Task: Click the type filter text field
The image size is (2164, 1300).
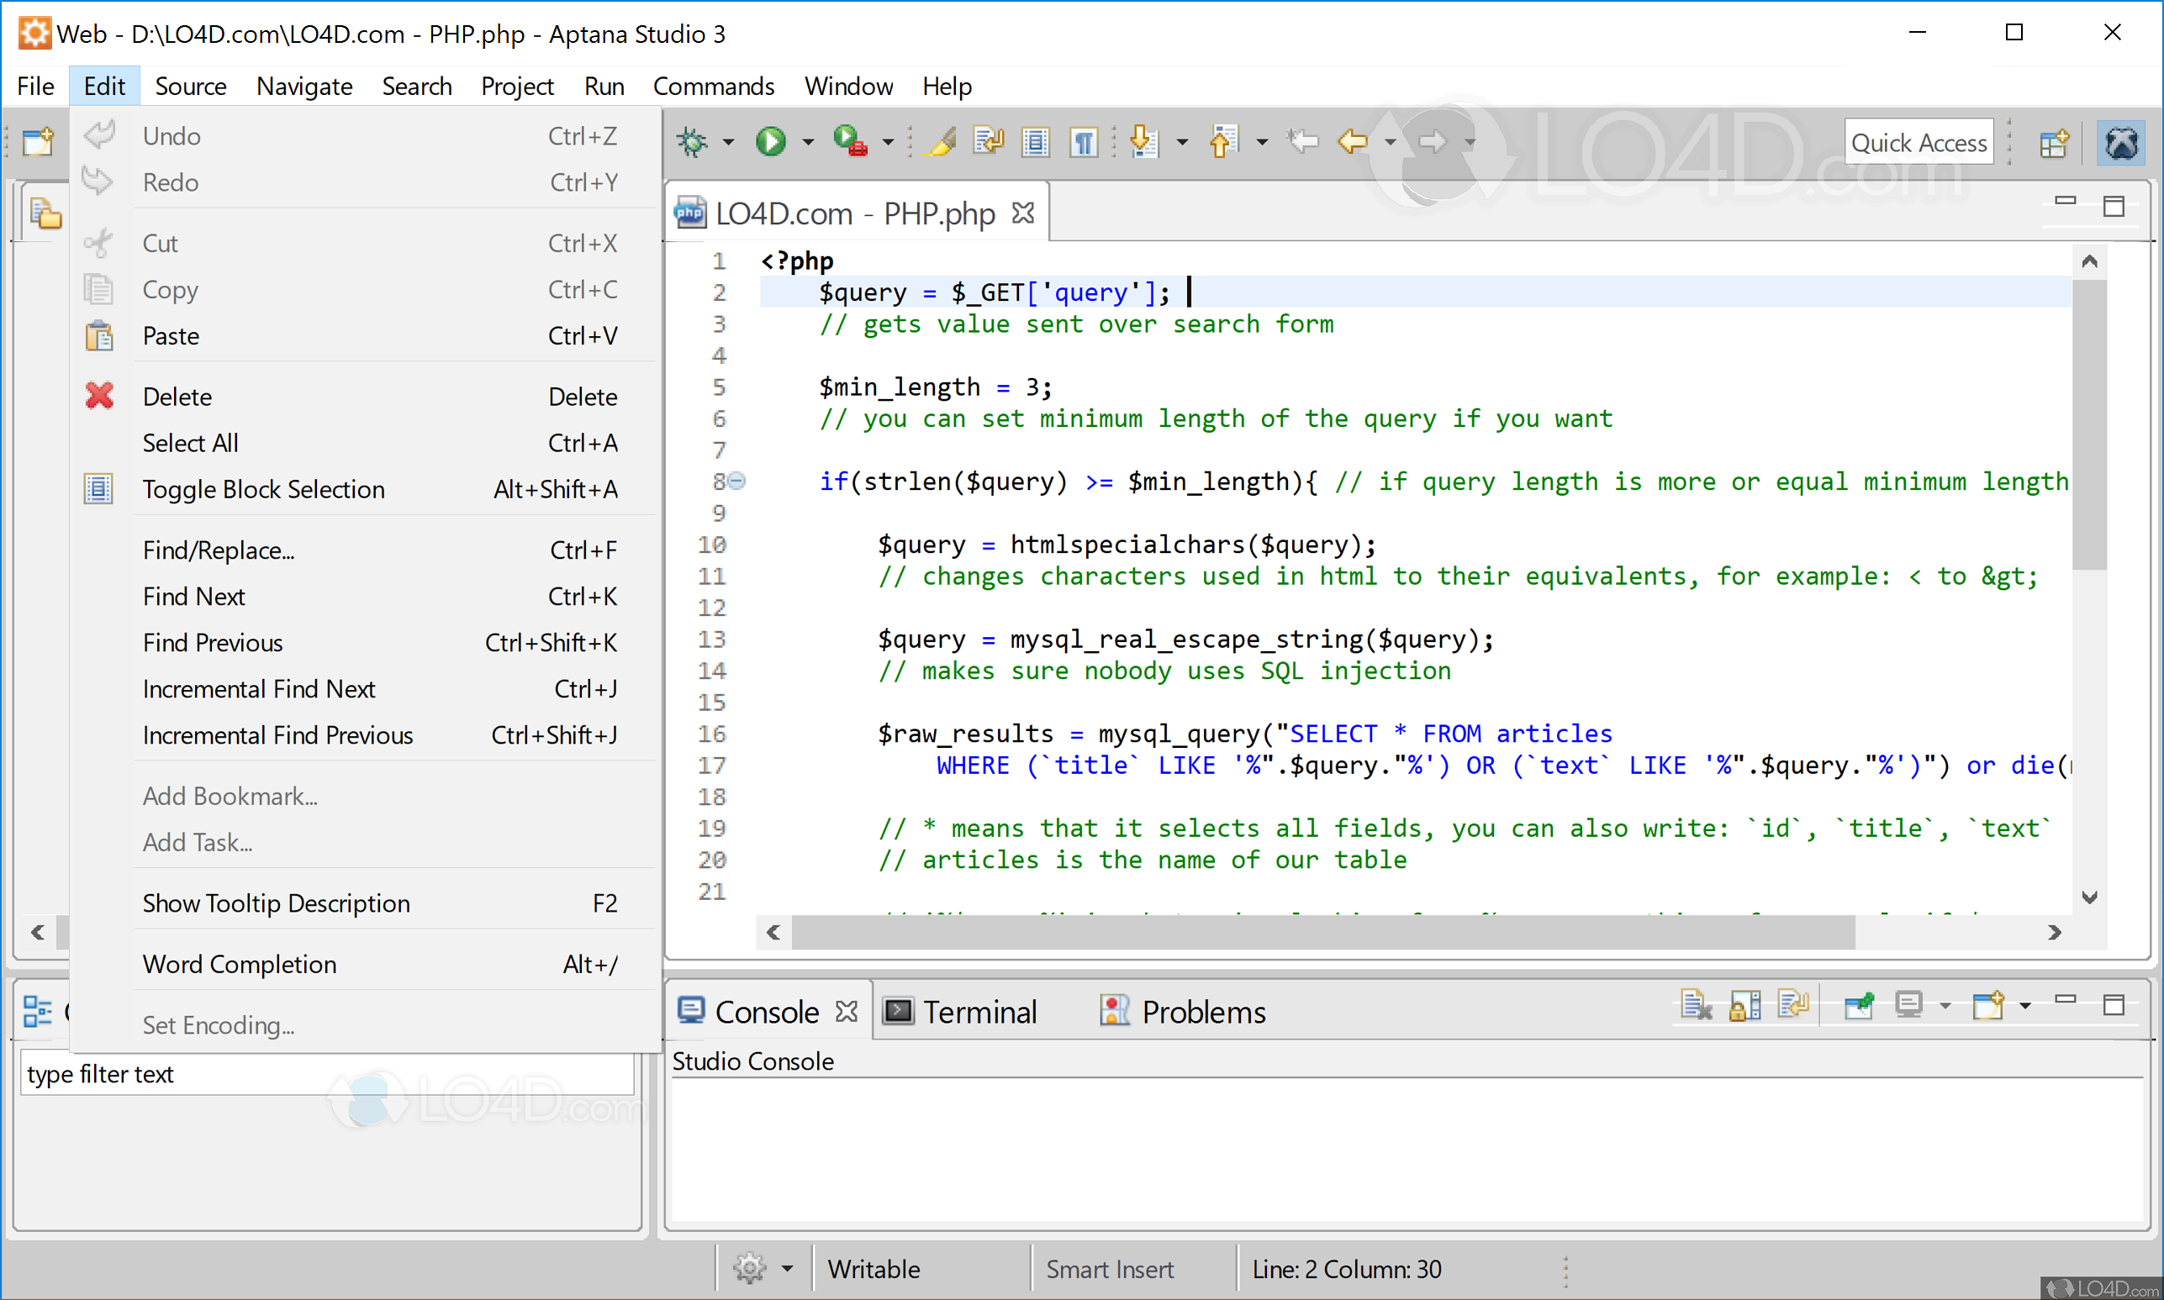Action: pos(326,1074)
